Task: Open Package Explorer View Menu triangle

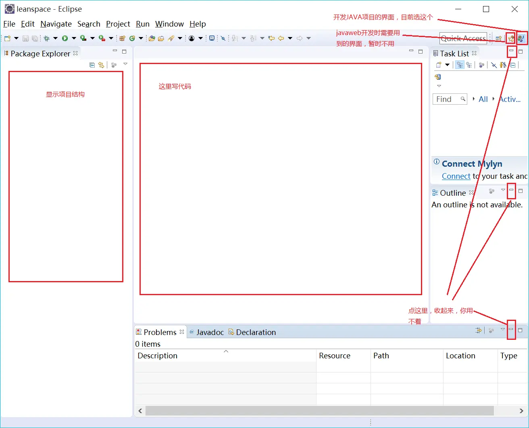Action: 125,64
